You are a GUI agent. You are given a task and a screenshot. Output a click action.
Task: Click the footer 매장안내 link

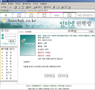tap(53, 86)
